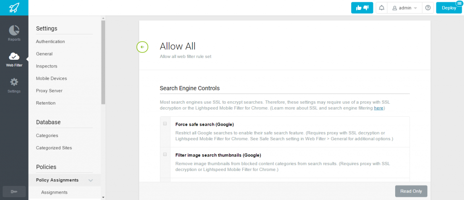Follow the 'here' SSL filtering link

click(x=378, y=108)
